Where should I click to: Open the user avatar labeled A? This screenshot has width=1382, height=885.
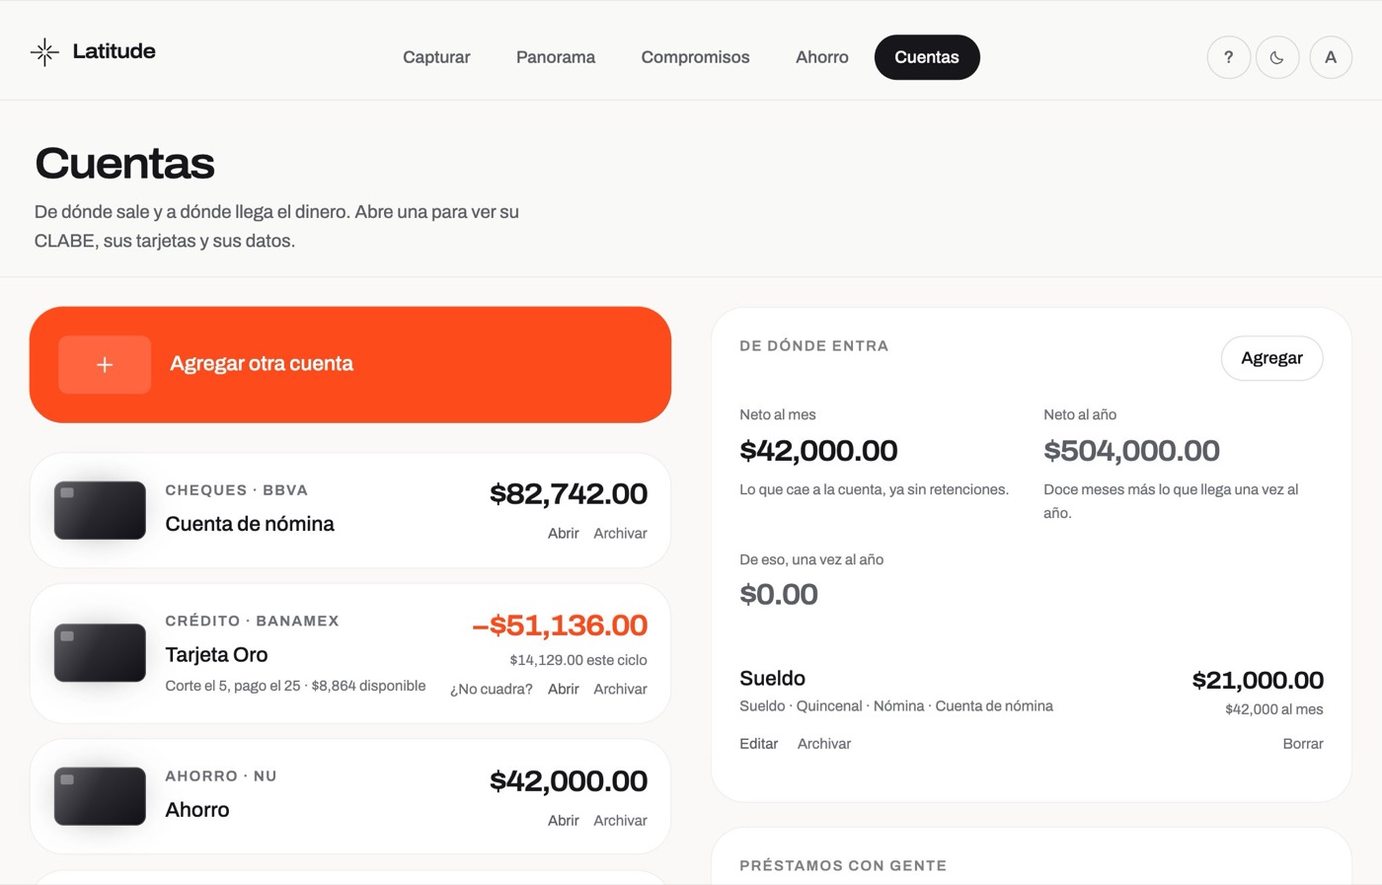(x=1331, y=57)
